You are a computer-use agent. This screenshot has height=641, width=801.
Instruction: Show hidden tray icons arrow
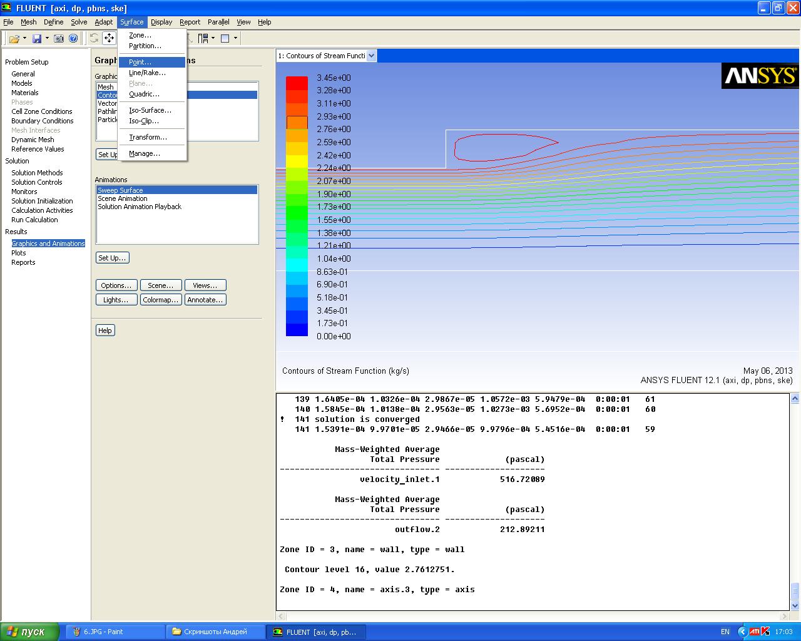click(x=743, y=632)
